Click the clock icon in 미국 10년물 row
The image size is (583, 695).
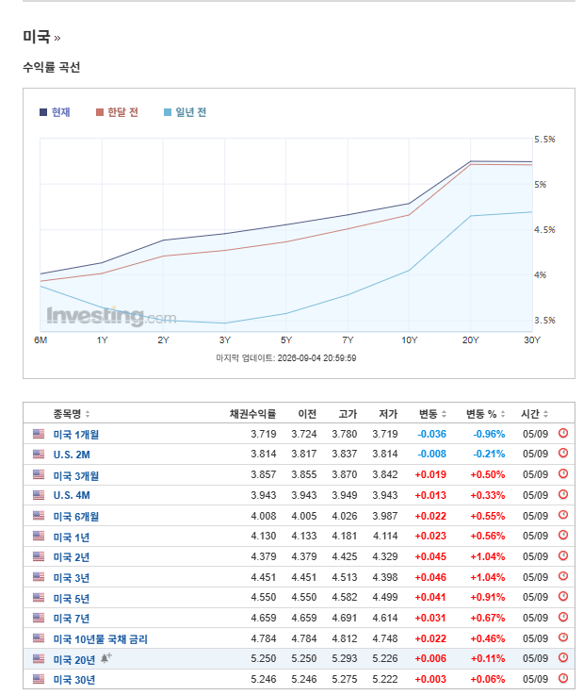tap(562, 637)
